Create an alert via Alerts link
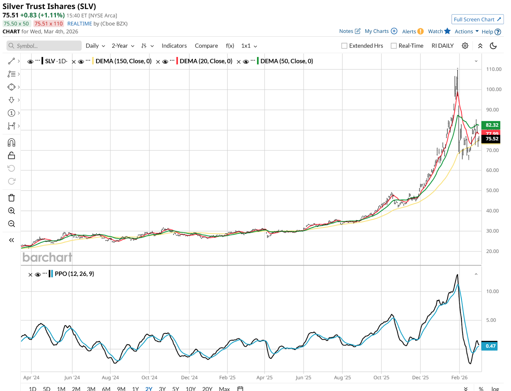The width and height of the screenshot is (511, 391). (413, 31)
